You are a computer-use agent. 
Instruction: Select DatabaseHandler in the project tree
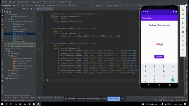20,34
